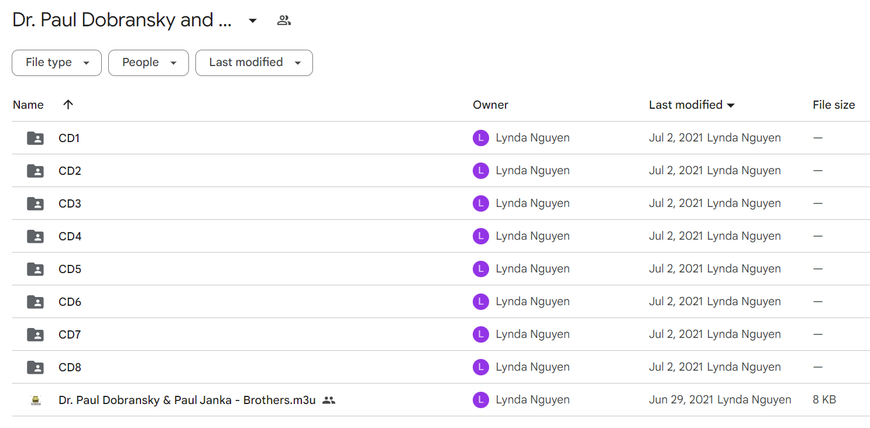870x428 pixels.
Task: Select the Dr. Paul Dobransky & Paul Janka - Brothers.m3u file
Action: tap(187, 400)
